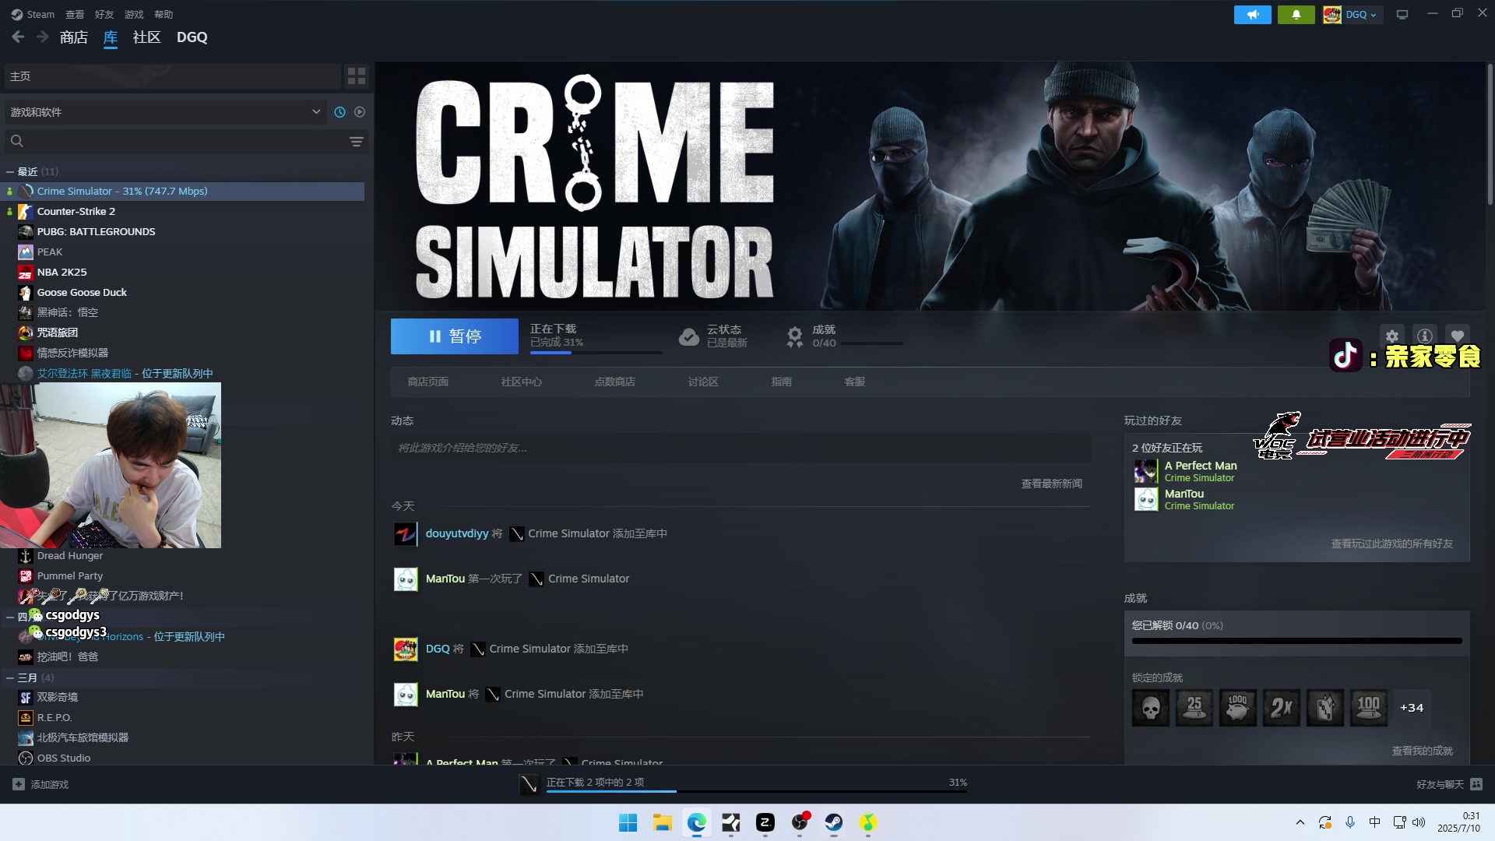
Task: Click the Big Picture mode monitor icon
Action: point(1402,15)
